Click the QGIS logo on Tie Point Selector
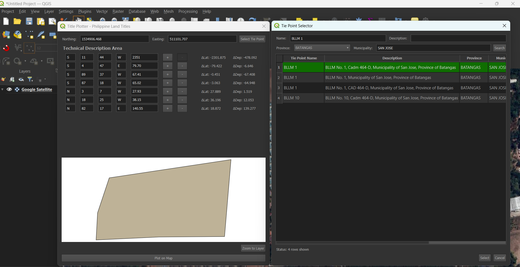The image size is (520, 267). (x=277, y=26)
